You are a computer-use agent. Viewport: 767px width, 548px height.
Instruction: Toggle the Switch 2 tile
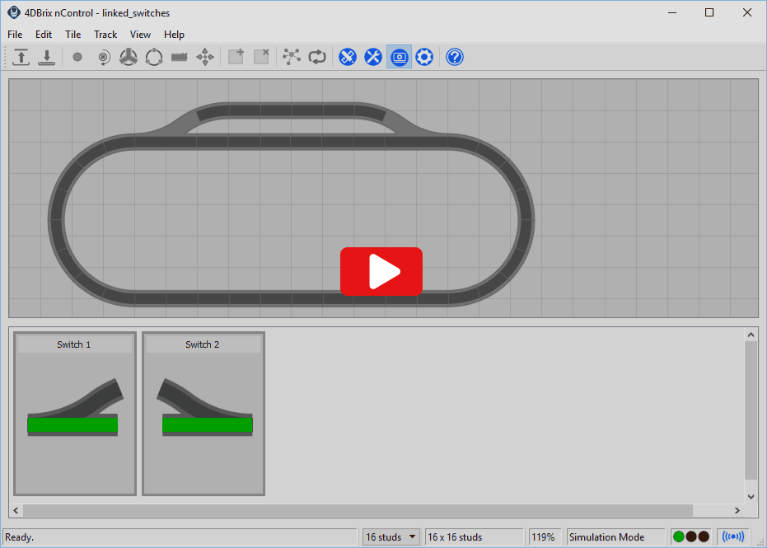click(203, 414)
